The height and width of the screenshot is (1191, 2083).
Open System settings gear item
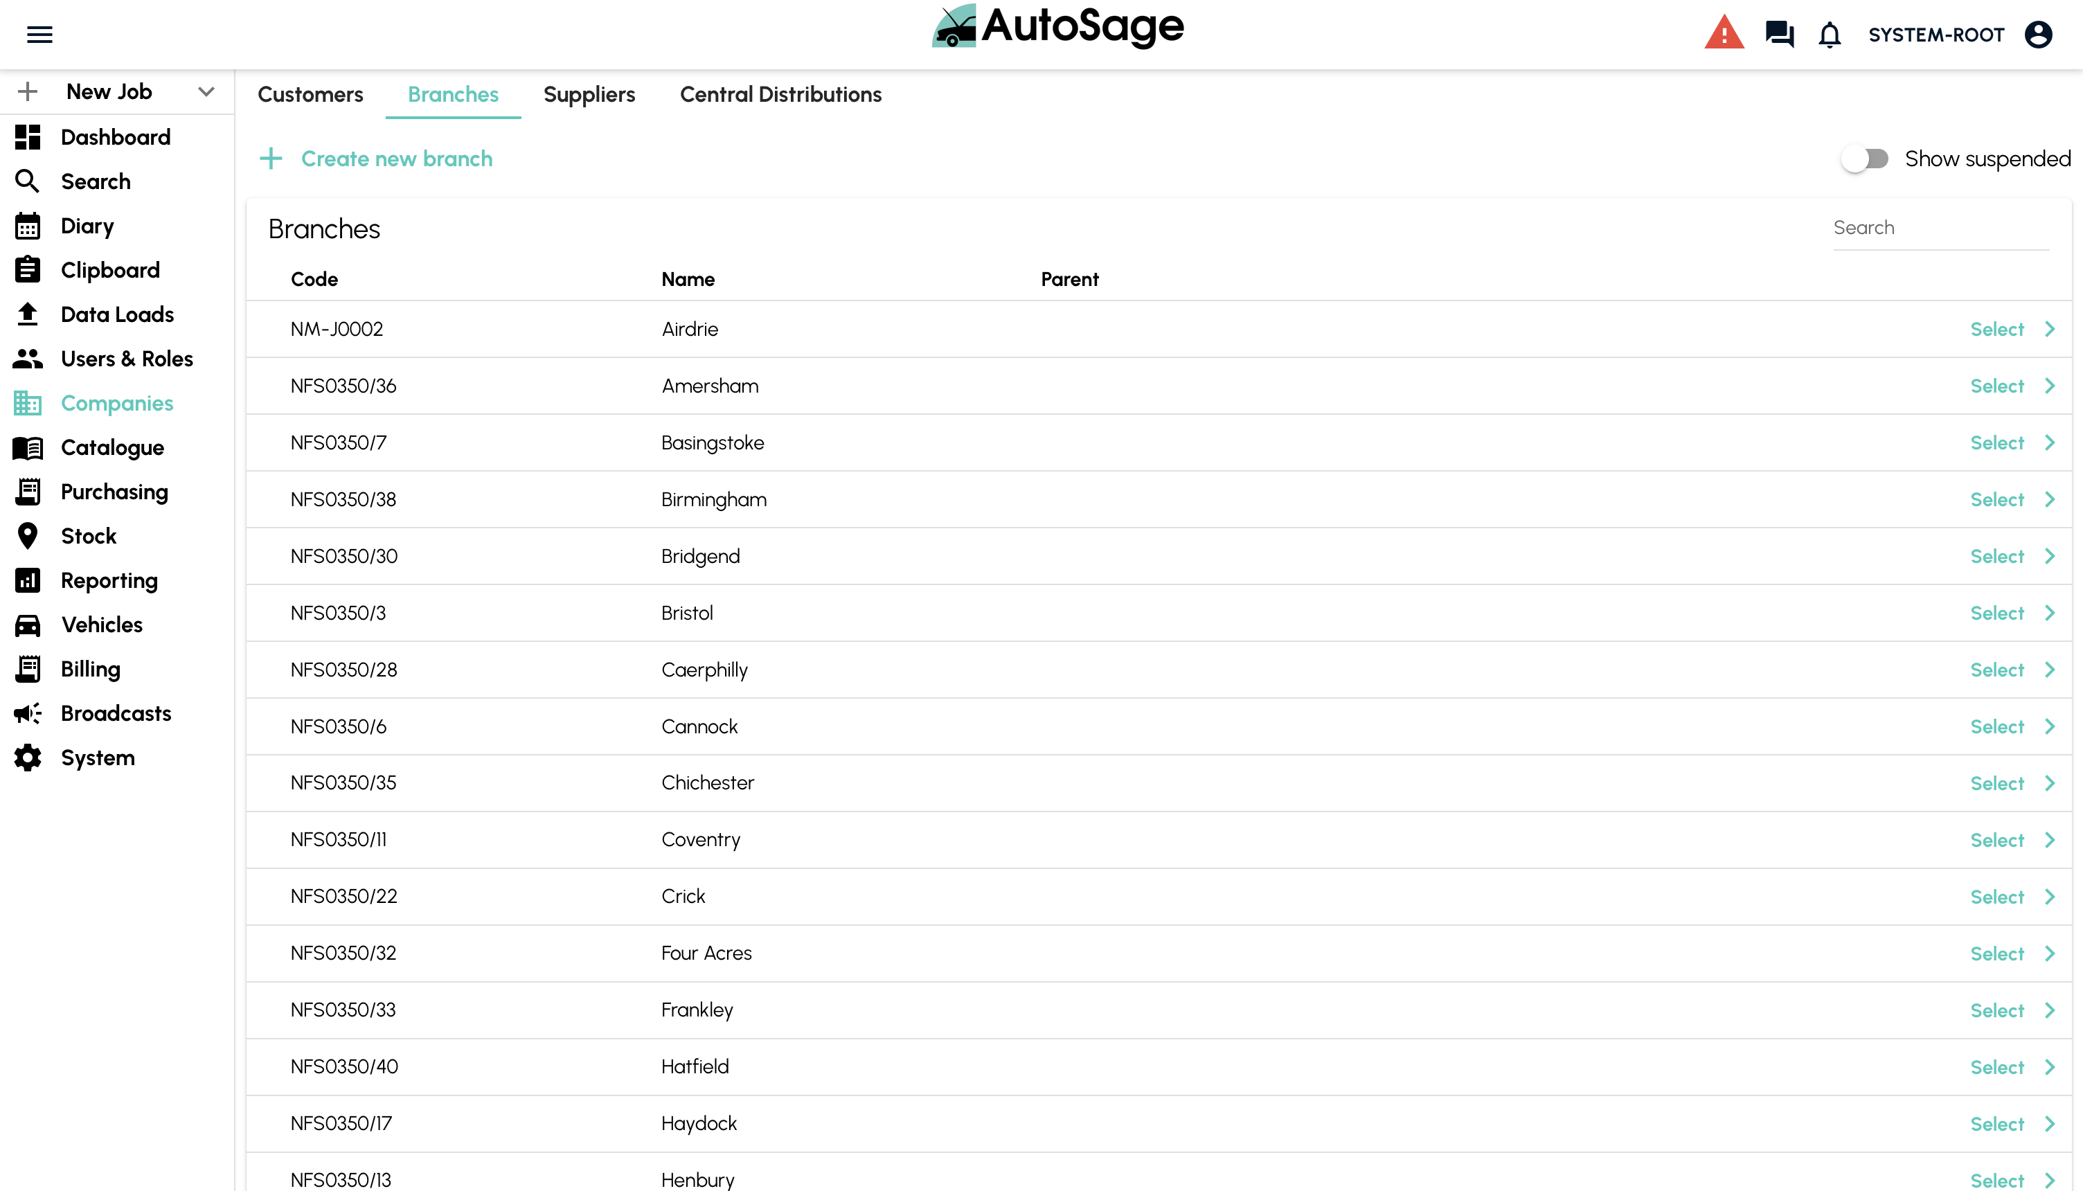tap(98, 758)
